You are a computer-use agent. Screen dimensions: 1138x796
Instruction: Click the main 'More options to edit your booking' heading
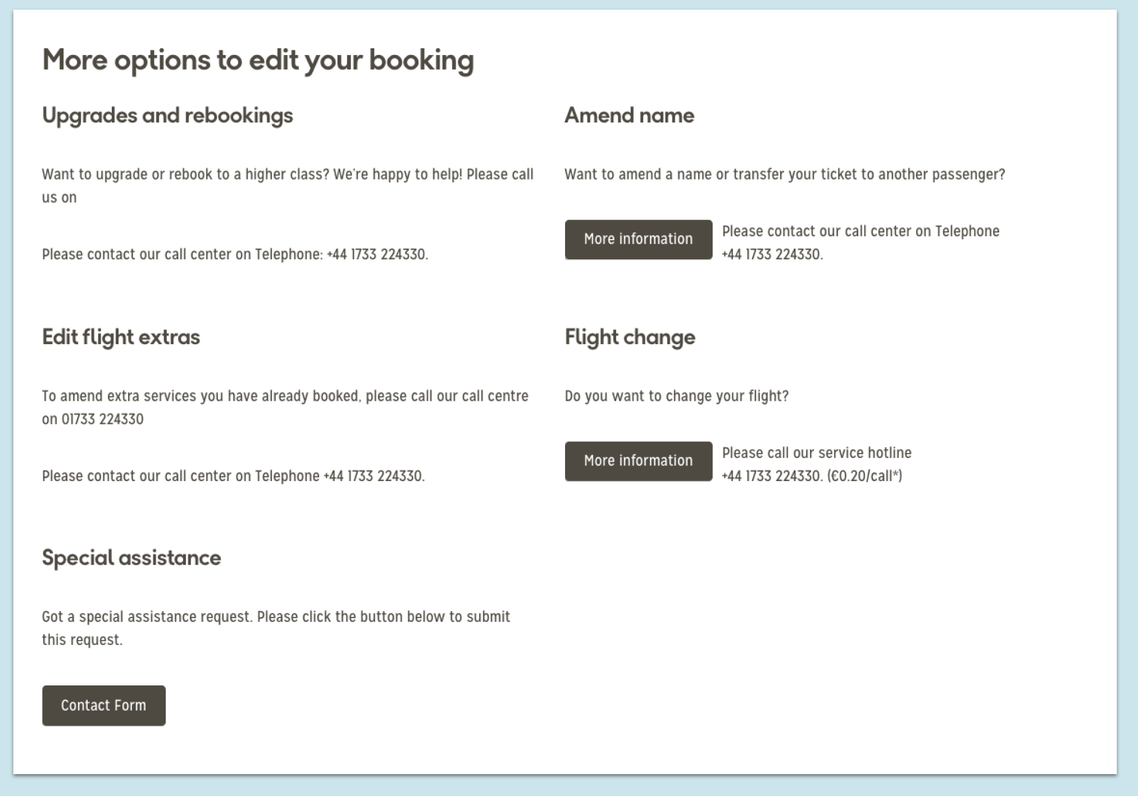(x=258, y=60)
